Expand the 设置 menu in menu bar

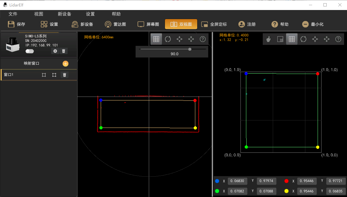click(x=90, y=14)
